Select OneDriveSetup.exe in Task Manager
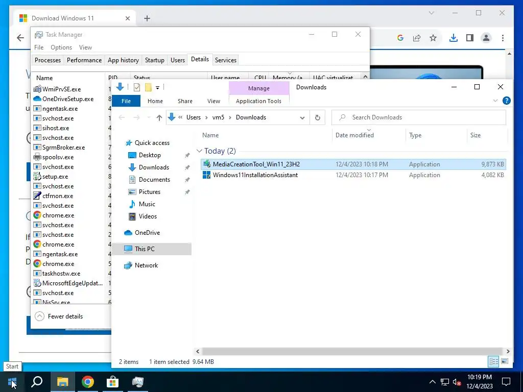 click(68, 99)
